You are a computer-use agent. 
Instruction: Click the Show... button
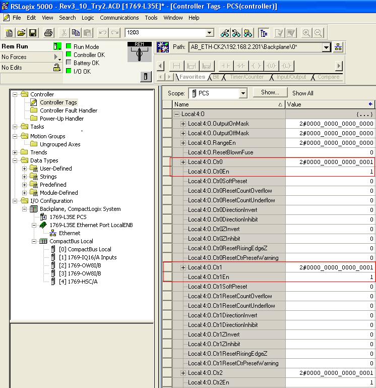(x=270, y=92)
